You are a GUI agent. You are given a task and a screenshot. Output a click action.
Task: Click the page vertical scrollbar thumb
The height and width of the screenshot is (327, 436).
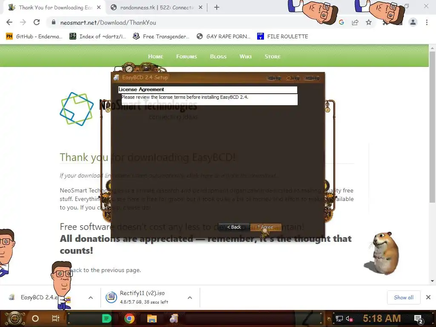pyautogui.click(x=432, y=127)
